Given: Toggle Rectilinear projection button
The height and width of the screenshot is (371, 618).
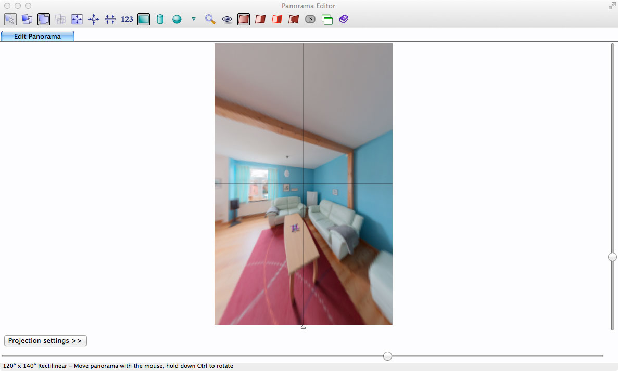Looking at the screenshot, I should tap(144, 19).
